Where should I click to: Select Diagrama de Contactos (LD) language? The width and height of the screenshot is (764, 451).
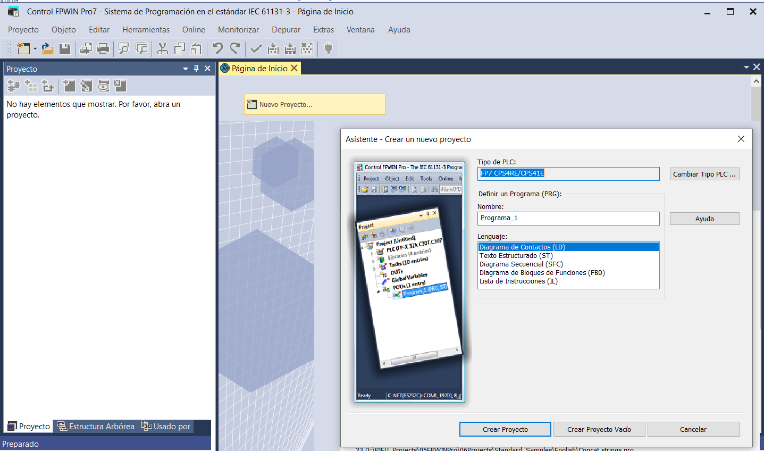point(568,247)
